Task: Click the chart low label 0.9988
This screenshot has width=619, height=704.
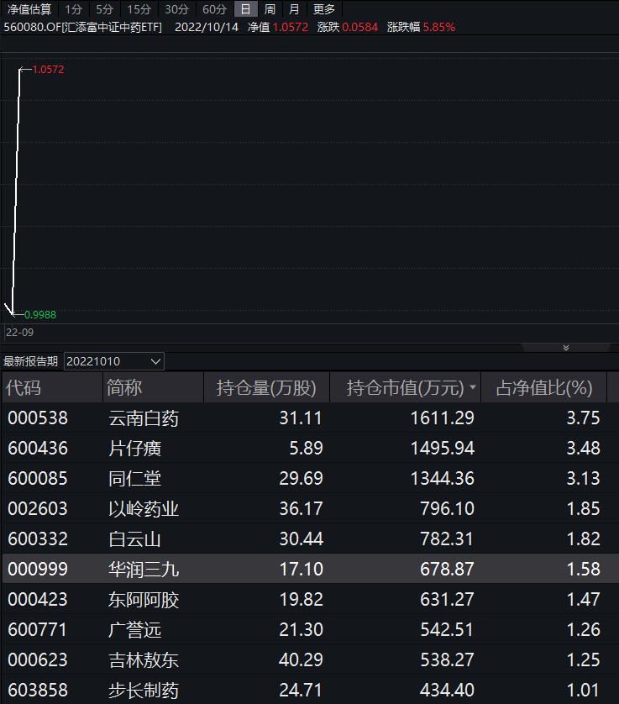Action: 40,315
